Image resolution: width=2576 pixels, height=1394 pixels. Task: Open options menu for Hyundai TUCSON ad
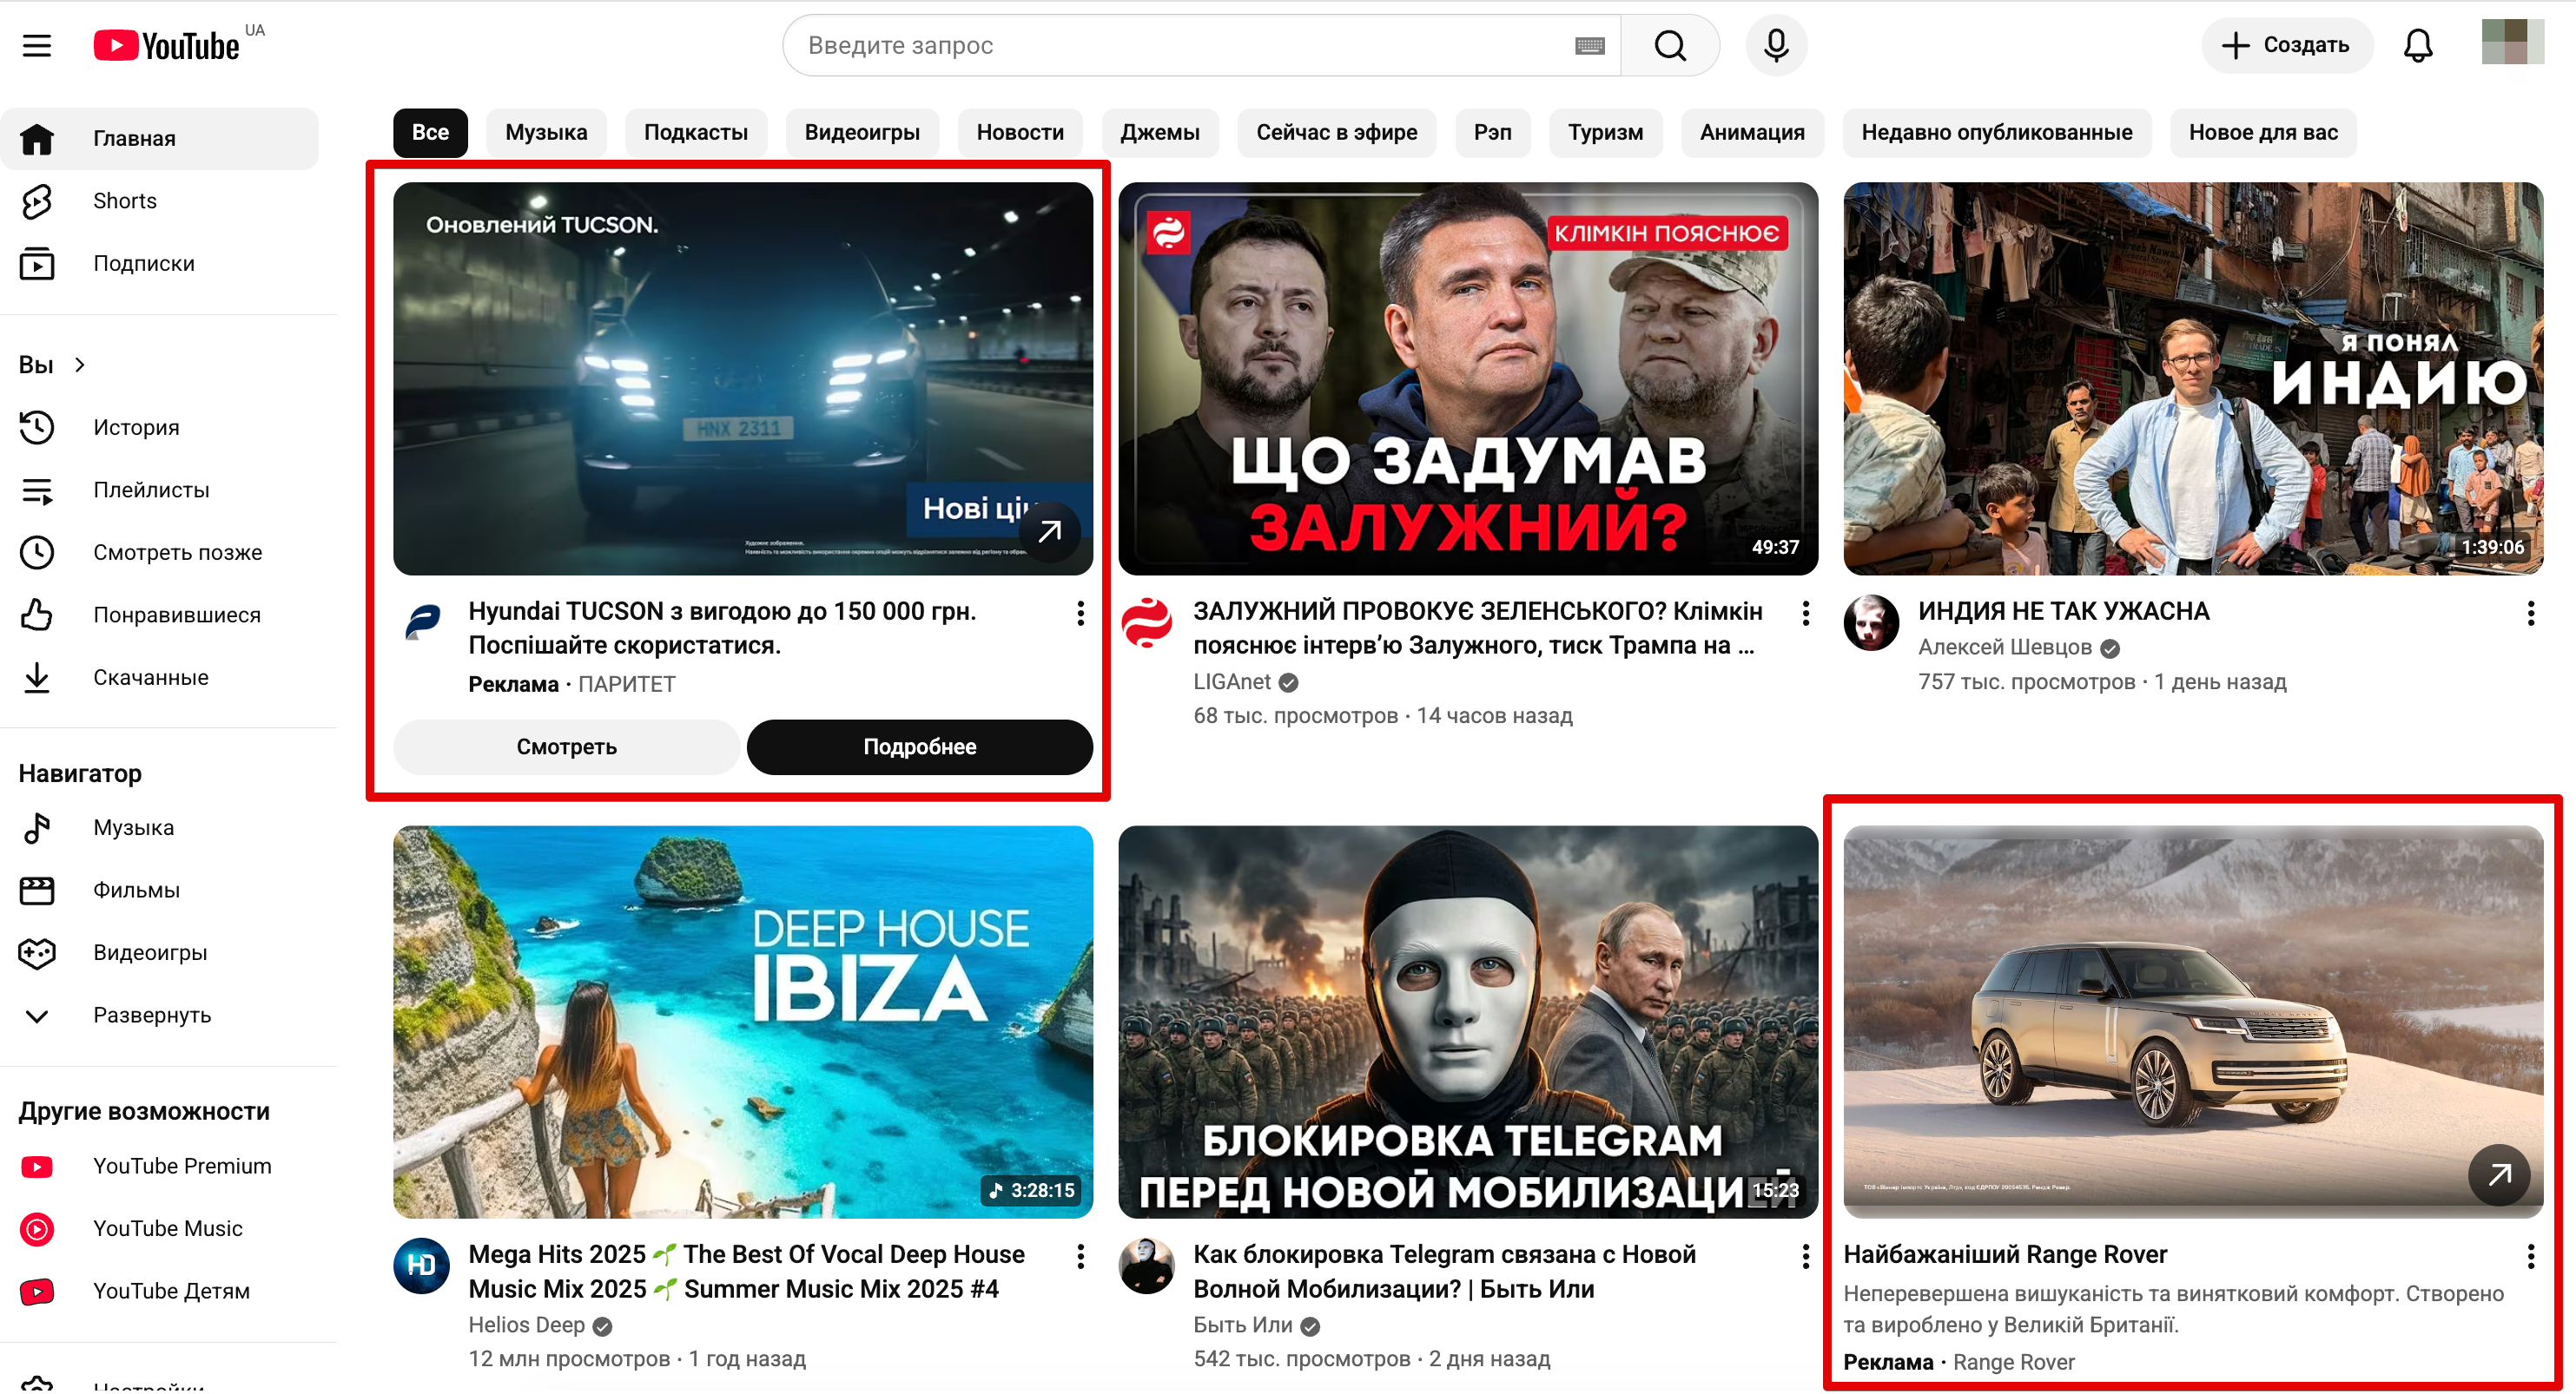tap(1080, 614)
